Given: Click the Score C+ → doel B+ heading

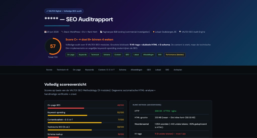Looking at the screenshot, I should (89, 39).
